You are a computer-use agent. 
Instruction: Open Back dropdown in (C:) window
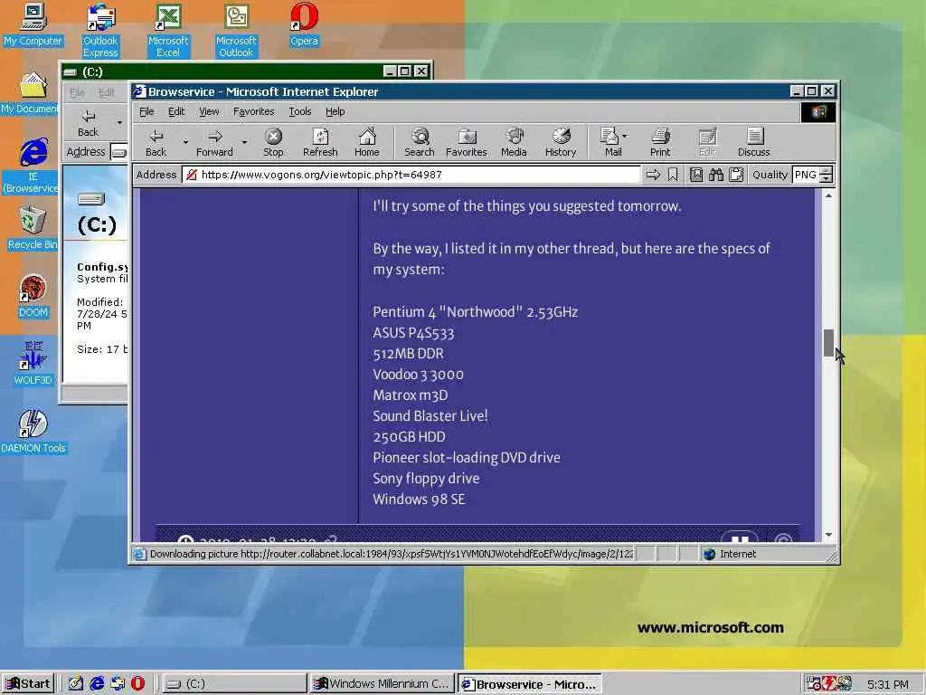click(119, 123)
